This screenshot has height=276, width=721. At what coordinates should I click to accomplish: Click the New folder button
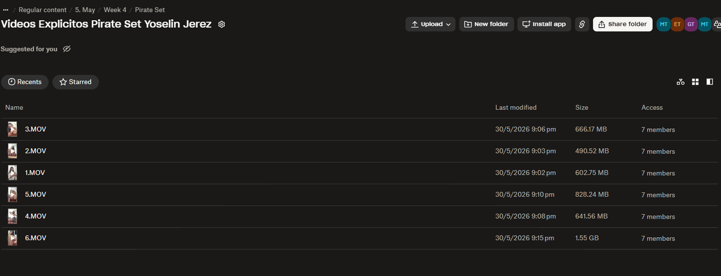tap(487, 24)
